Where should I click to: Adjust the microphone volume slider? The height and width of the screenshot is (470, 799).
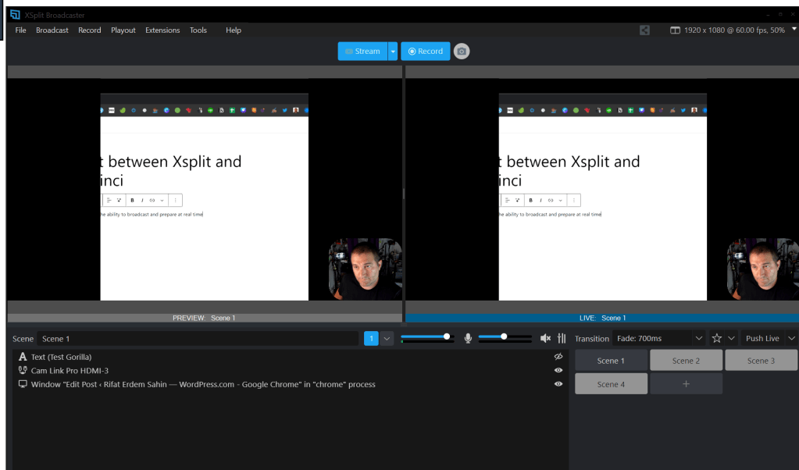click(x=505, y=337)
